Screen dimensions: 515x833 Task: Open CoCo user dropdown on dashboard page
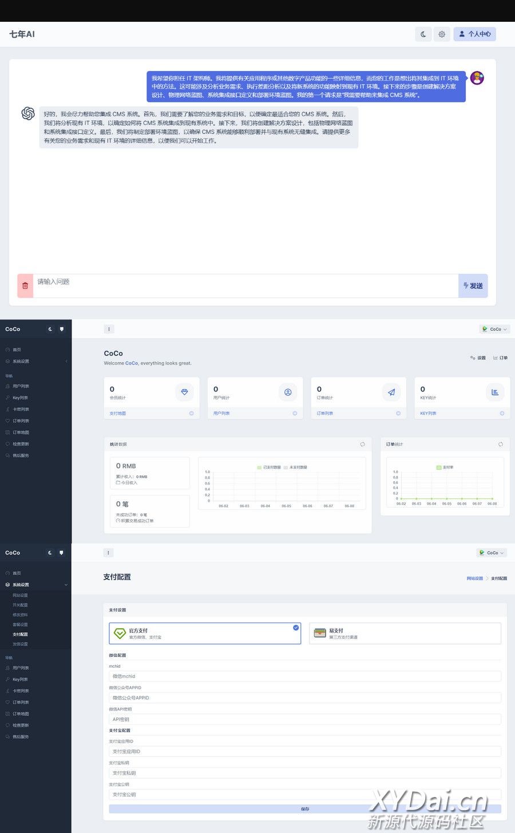click(494, 329)
